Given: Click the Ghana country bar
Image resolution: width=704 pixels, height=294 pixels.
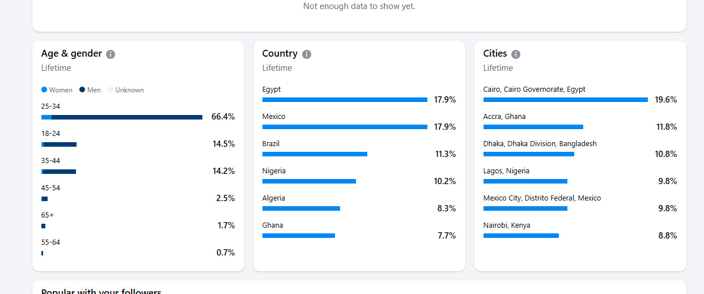Looking at the screenshot, I should click(x=299, y=236).
